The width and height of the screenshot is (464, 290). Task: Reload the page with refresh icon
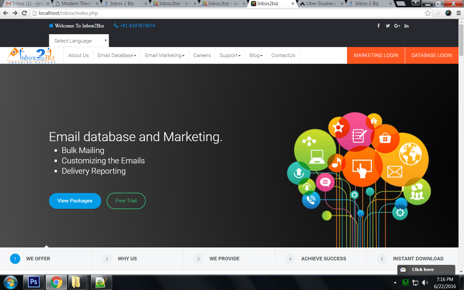point(24,13)
